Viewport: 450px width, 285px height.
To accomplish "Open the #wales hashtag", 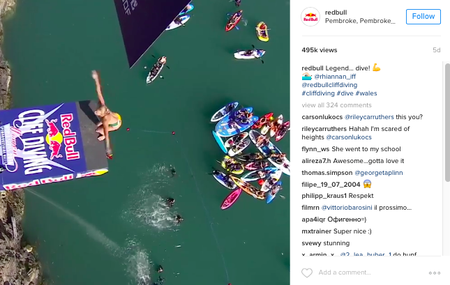I will click(x=366, y=93).
